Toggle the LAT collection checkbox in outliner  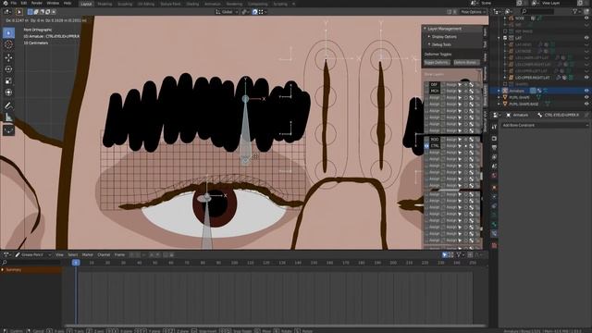point(505,38)
